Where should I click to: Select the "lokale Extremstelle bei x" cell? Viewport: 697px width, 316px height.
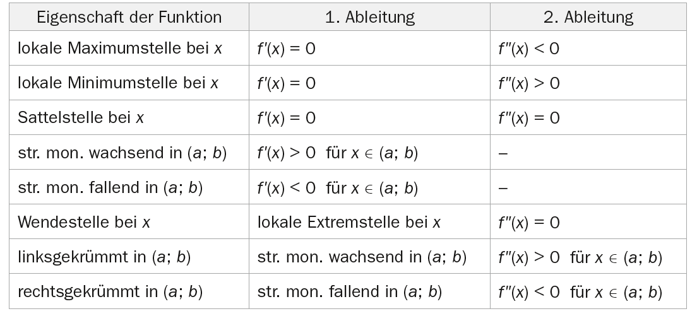(349, 223)
